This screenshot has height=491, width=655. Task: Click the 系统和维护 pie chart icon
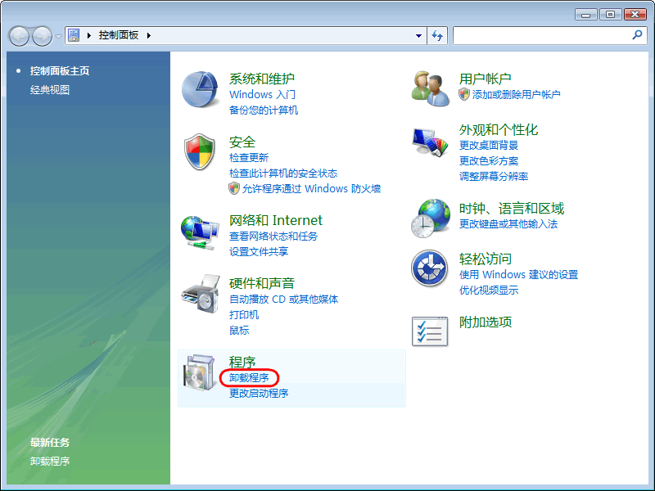click(x=200, y=90)
